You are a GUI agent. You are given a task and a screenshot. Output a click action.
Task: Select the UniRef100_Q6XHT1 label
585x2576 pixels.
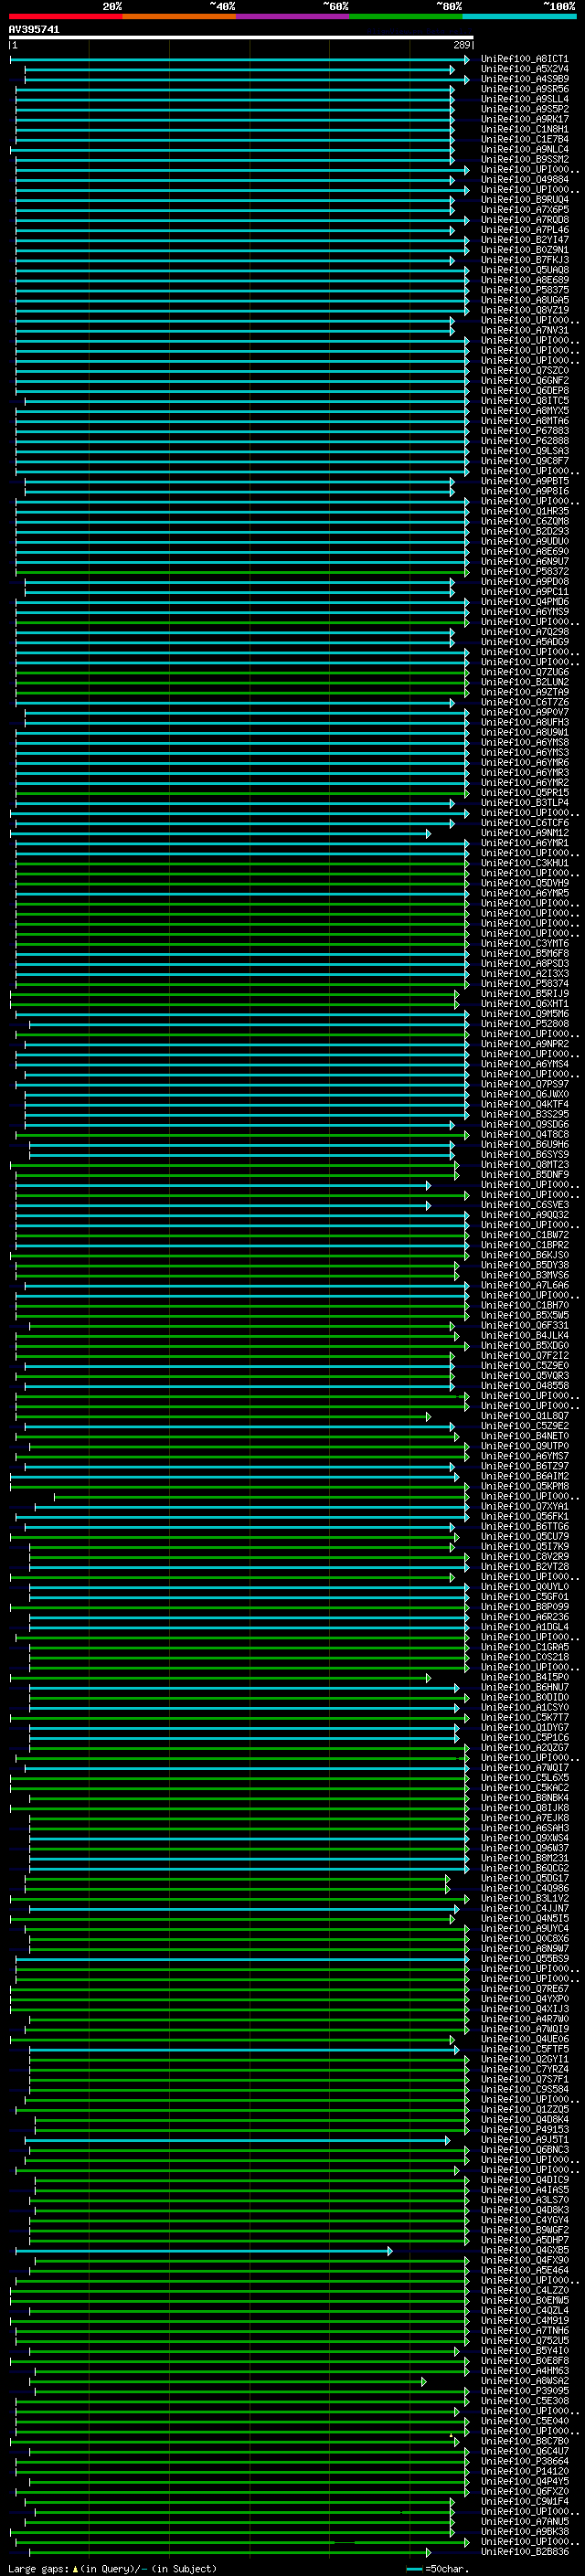(x=525, y=1004)
